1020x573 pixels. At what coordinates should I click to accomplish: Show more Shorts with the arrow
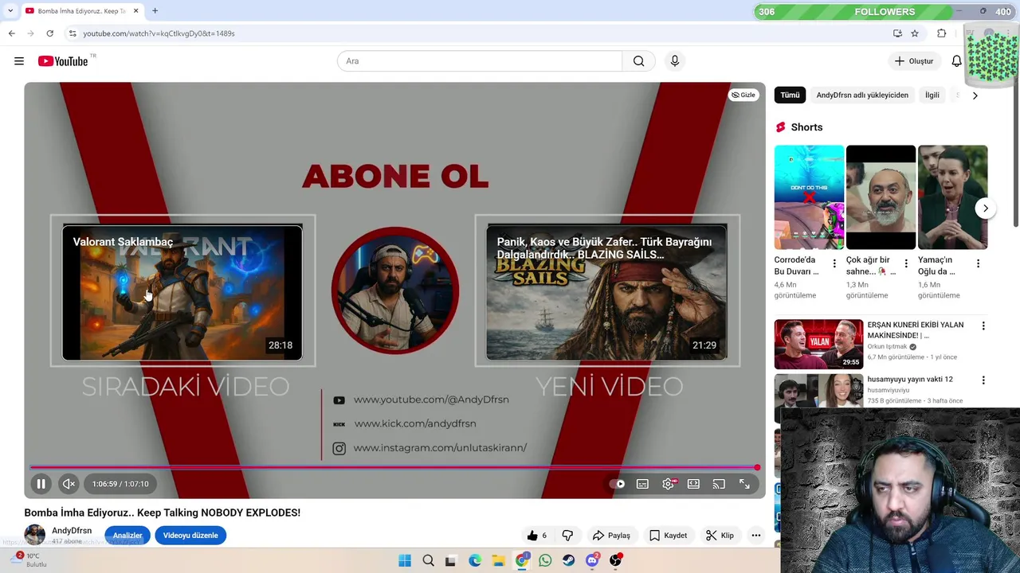point(985,209)
